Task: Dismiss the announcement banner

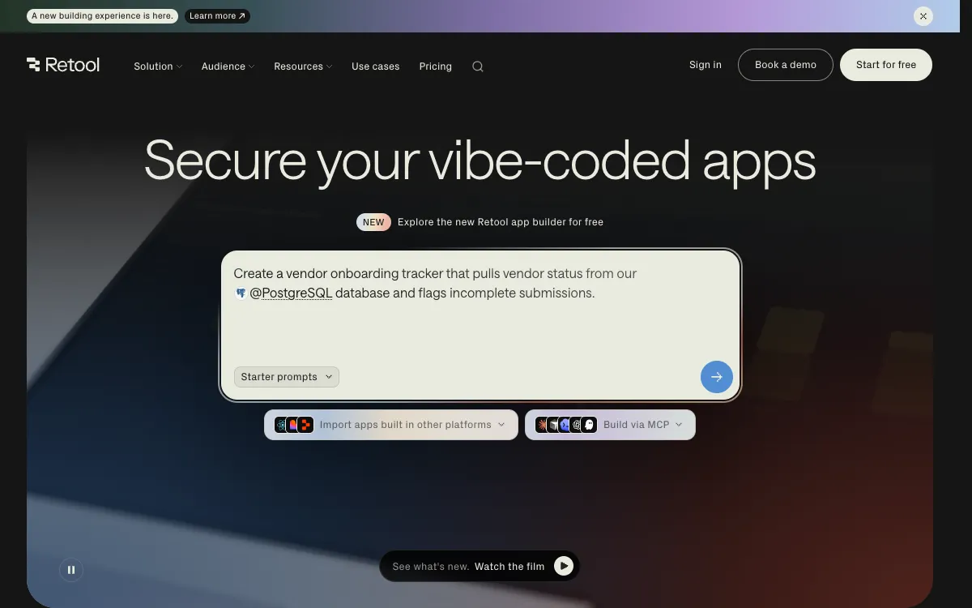Action: click(923, 16)
